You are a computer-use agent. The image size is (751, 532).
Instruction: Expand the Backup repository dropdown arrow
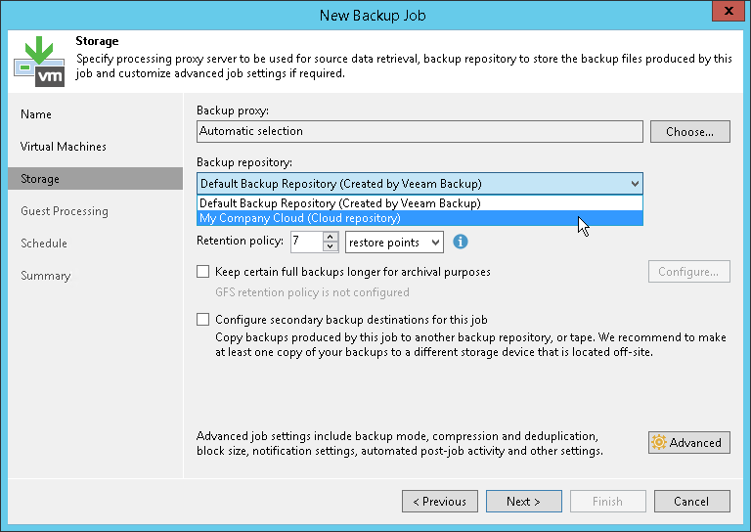click(635, 183)
